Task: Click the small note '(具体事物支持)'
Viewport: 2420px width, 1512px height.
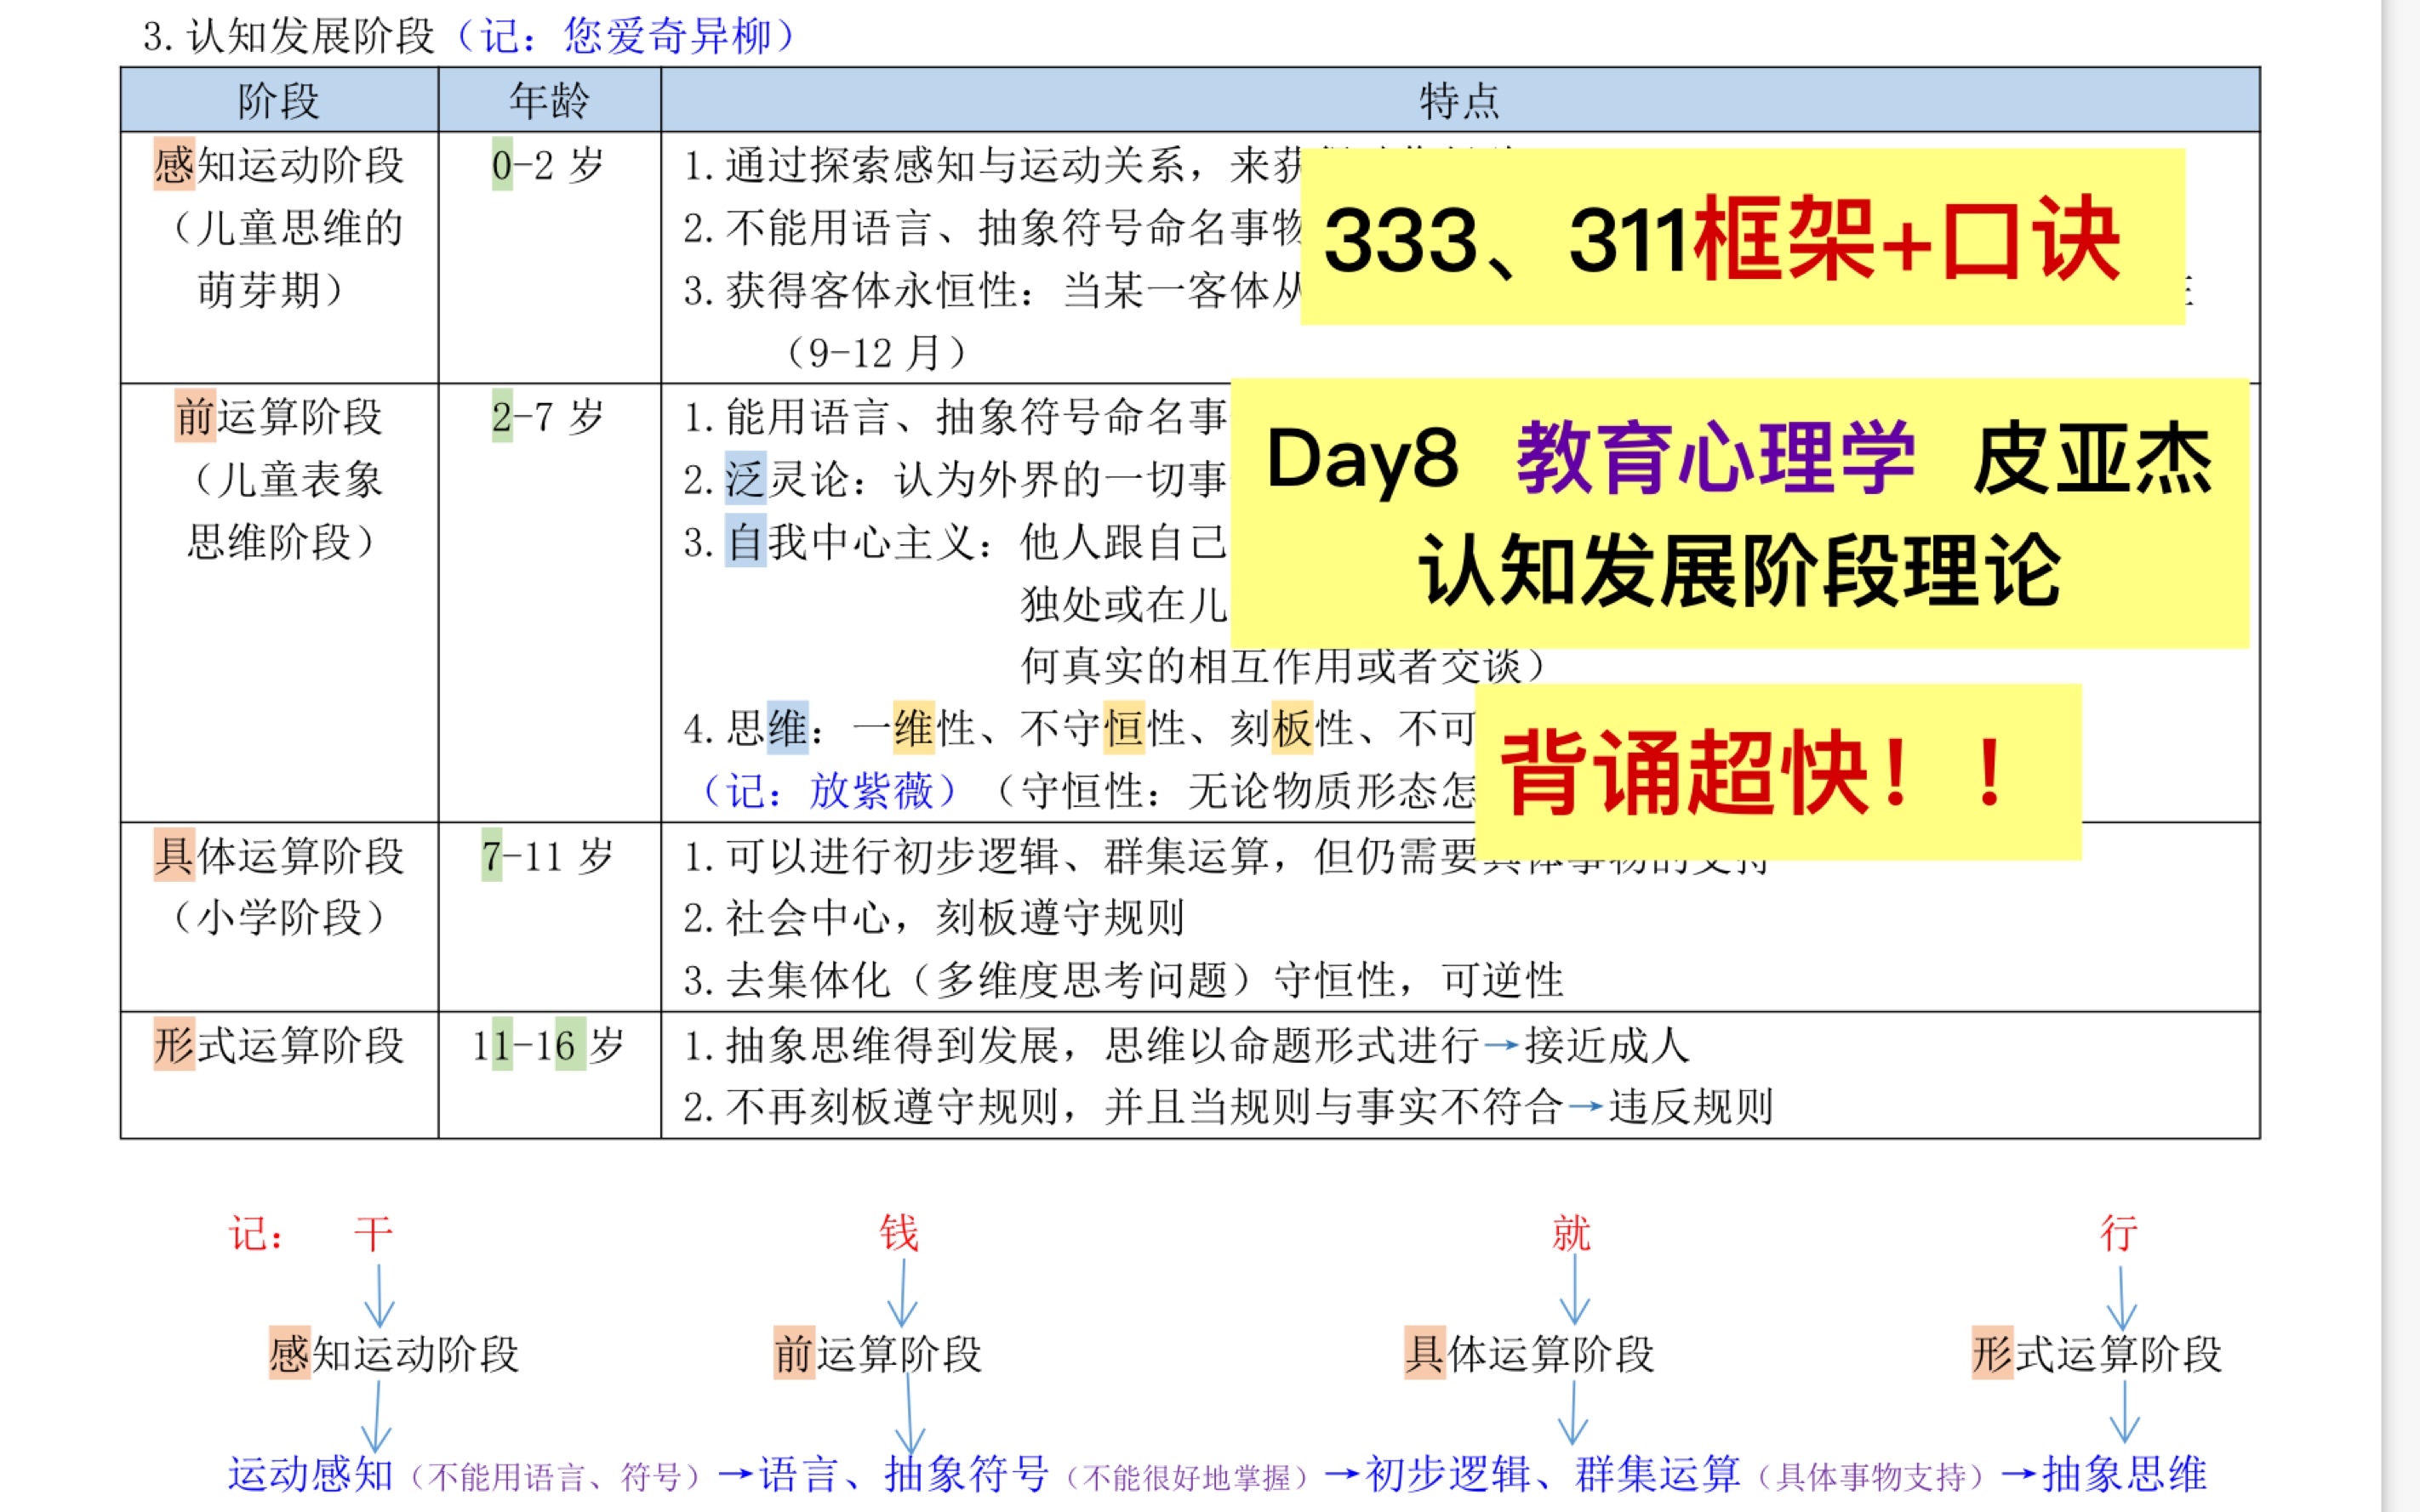Action: point(1873,1476)
